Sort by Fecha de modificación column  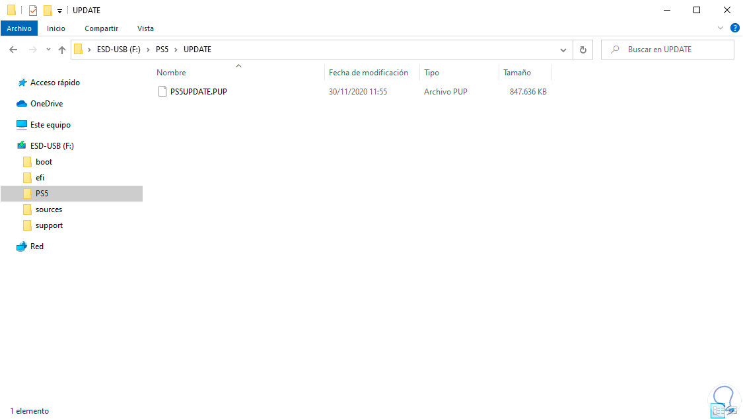pos(368,73)
